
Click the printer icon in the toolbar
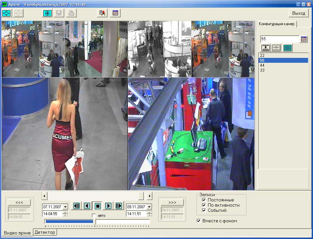coord(71,13)
